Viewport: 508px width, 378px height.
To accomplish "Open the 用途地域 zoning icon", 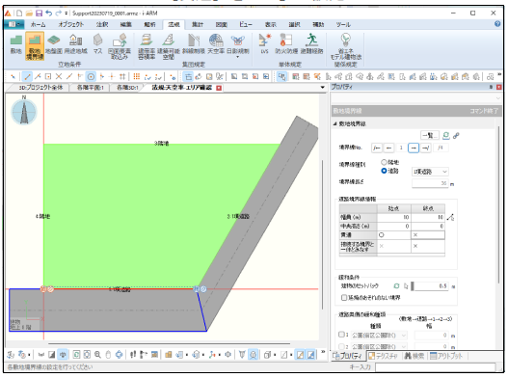I will point(75,43).
